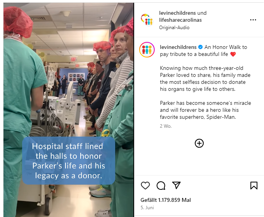264x217 pixels.
Task: Open the Original-Audio page
Action: pyautogui.click(x=174, y=28)
